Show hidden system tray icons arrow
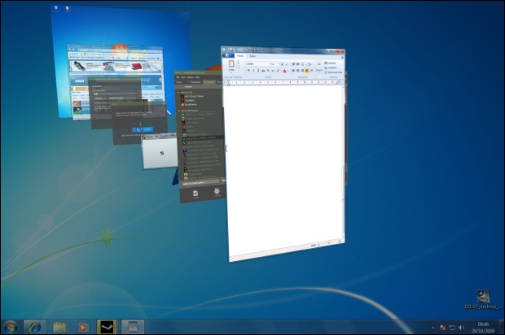505x335 pixels. click(x=433, y=326)
